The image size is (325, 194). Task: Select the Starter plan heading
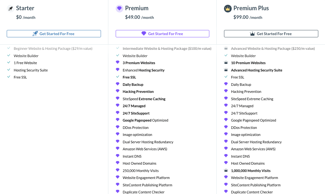25,8
